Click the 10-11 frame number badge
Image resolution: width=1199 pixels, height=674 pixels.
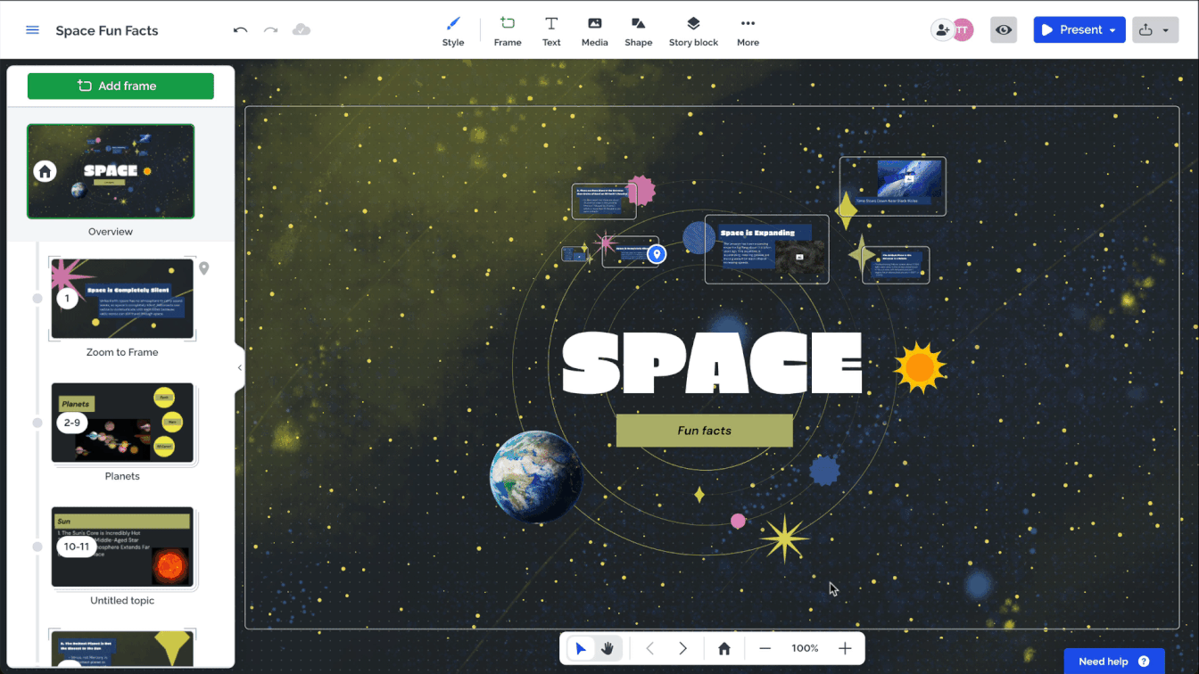click(77, 547)
